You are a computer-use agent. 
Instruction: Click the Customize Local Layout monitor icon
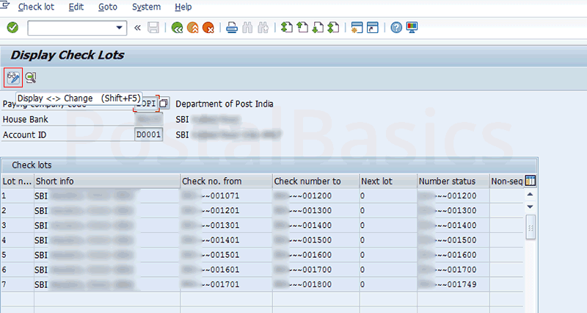[x=412, y=28]
